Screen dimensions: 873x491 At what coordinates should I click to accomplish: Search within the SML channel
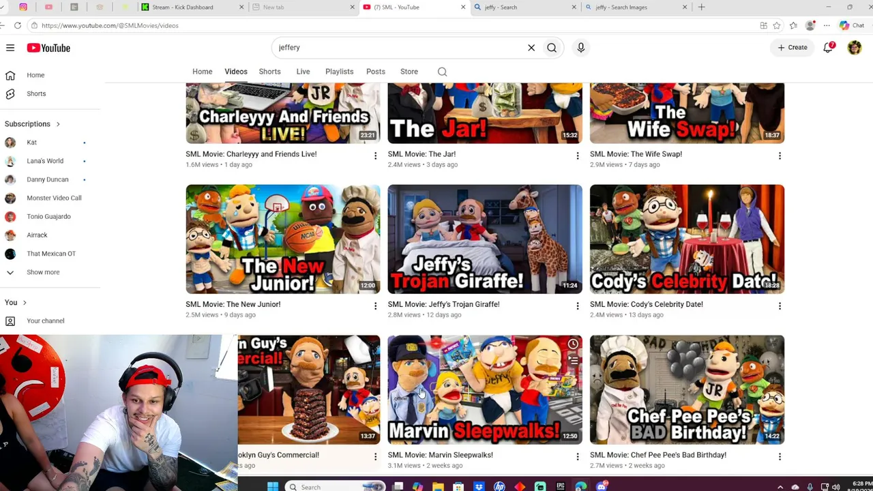[x=443, y=72]
